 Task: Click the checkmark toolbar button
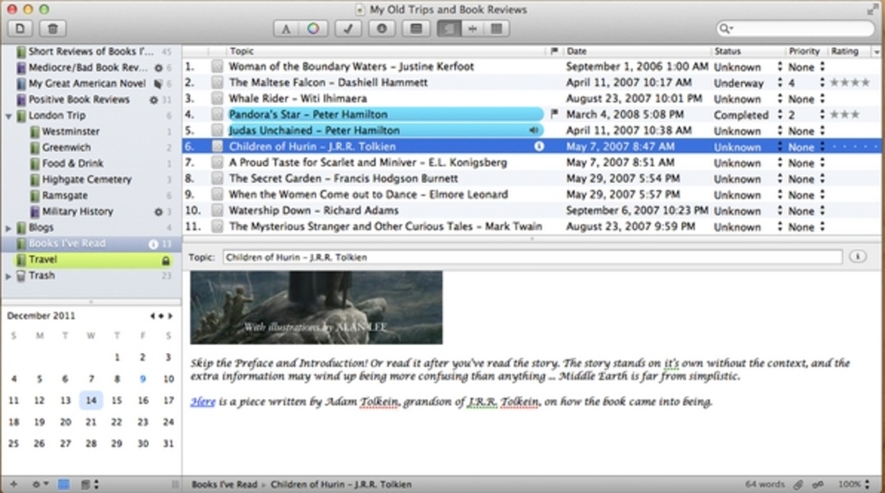(x=349, y=29)
